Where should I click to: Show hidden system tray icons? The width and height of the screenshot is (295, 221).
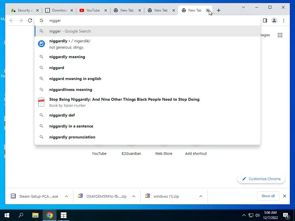pyautogui.click(x=244, y=215)
